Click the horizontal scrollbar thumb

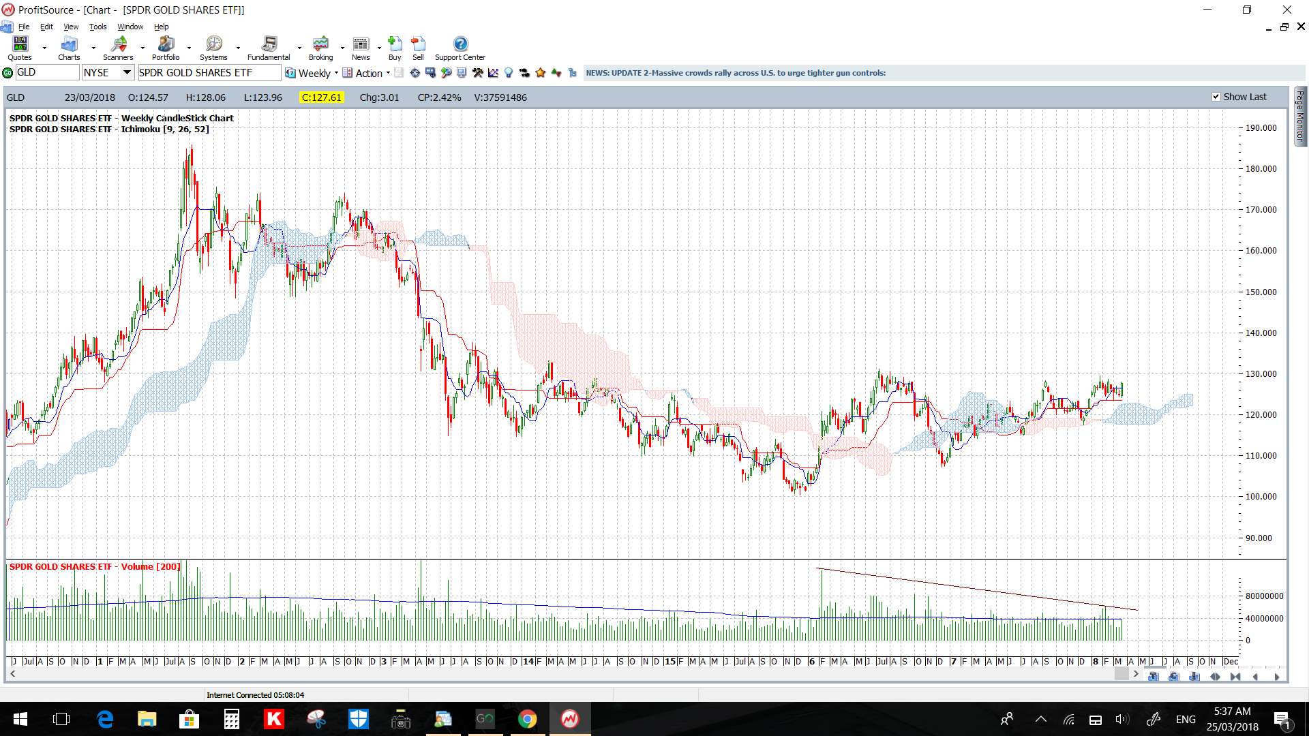point(1122,674)
